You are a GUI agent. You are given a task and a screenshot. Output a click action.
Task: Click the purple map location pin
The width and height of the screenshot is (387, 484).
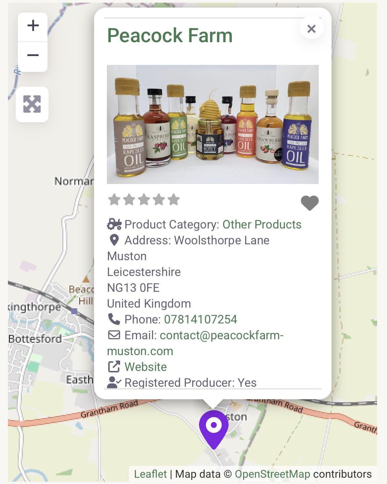click(214, 429)
